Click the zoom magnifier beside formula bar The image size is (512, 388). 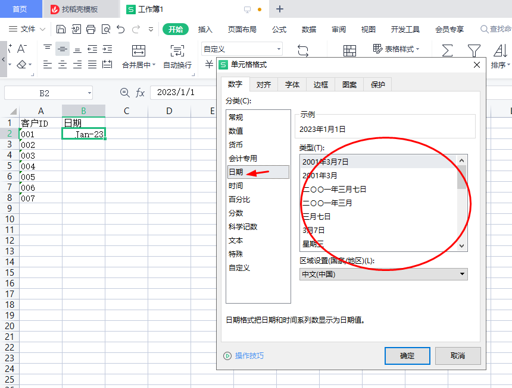pos(125,93)
